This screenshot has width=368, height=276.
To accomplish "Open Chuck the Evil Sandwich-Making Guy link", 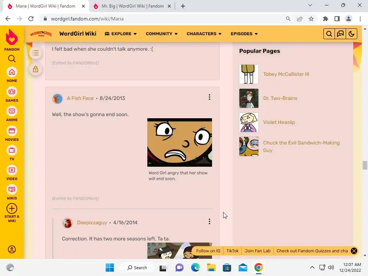I will 301,147.
